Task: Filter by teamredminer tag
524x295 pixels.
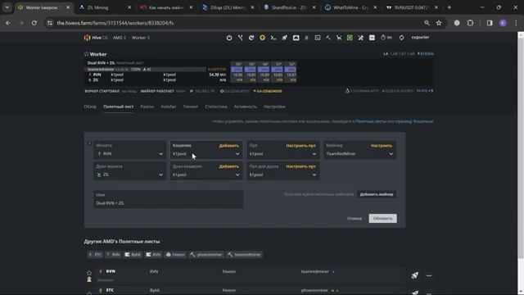Action: click(x=244, y=255)
